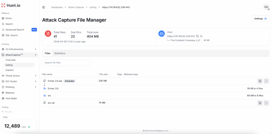Viewport: 272px width, 134px height.
Task: Toggle the sidebar panel icon
Action: tap(44, 7)
